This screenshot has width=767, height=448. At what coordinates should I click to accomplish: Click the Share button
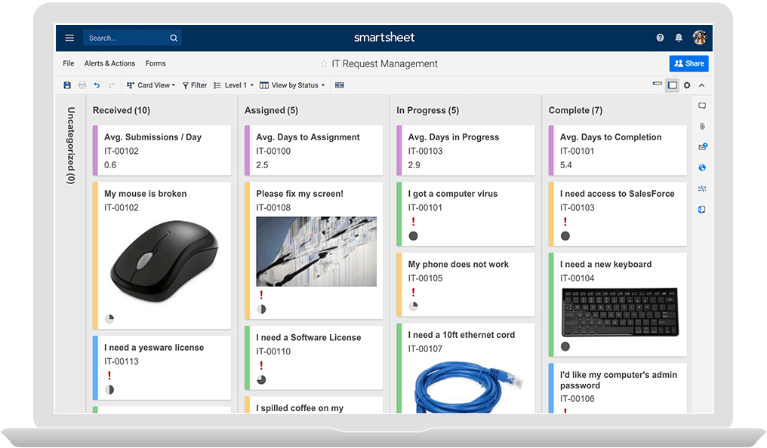pyautogui.click(x=688, y=63)
